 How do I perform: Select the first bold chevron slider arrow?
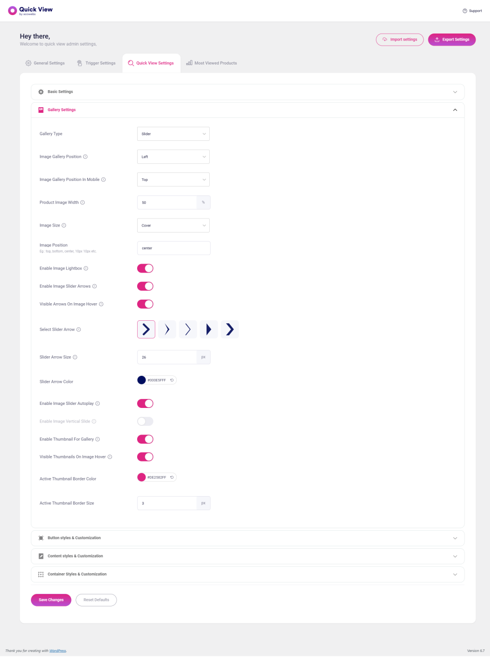pos(146,329)
